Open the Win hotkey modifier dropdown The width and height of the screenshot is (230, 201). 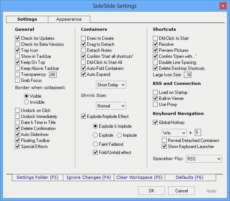pos(174,133)
